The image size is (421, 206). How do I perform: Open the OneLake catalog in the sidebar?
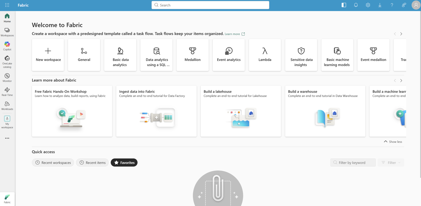click(x=7, y=62)
